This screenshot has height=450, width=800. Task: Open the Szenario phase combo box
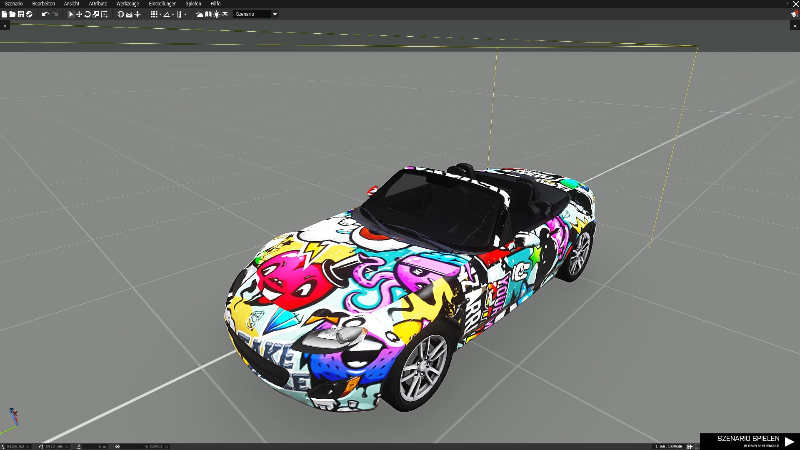click(x=256, y=14)
